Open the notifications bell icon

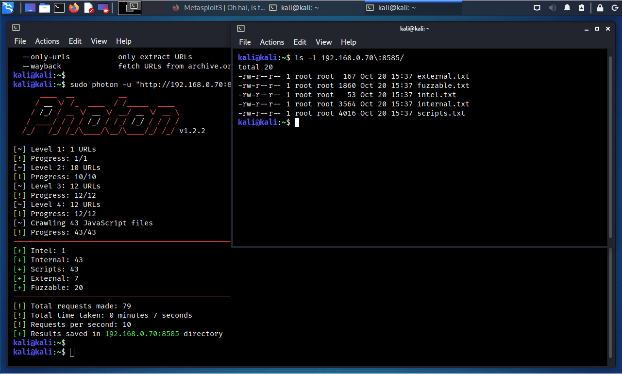(567, 8)
